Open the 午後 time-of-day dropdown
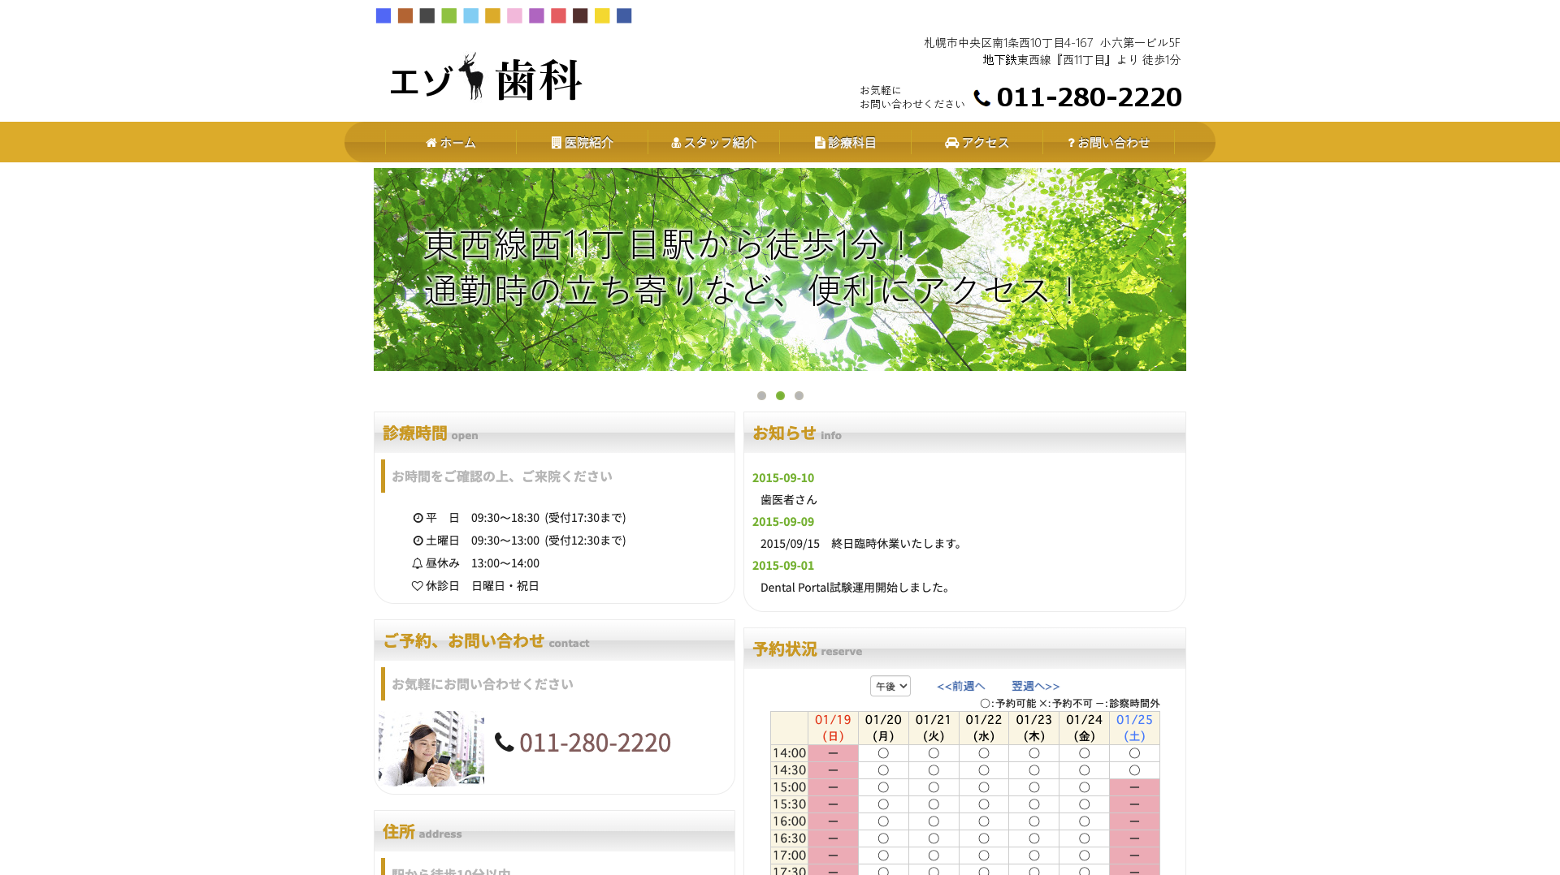 point(890,686)
